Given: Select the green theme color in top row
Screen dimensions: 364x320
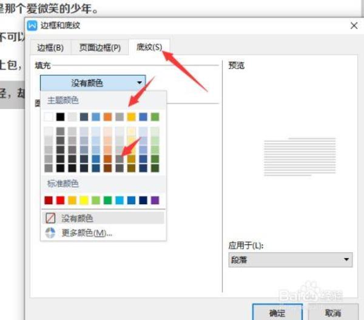Looking at the screenshot, I should pyautogui.click(x=155, y=116).
